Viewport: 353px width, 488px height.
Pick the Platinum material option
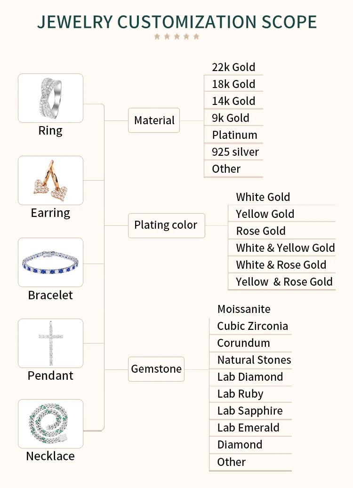tap(234, 135)
